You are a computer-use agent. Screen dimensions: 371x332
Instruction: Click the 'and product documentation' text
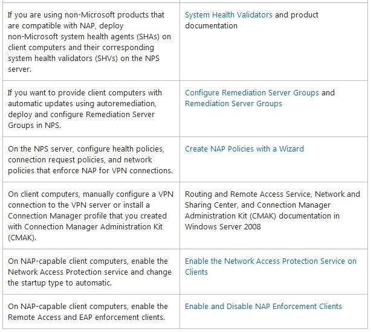pyautogui.click(x=251, y=21)
